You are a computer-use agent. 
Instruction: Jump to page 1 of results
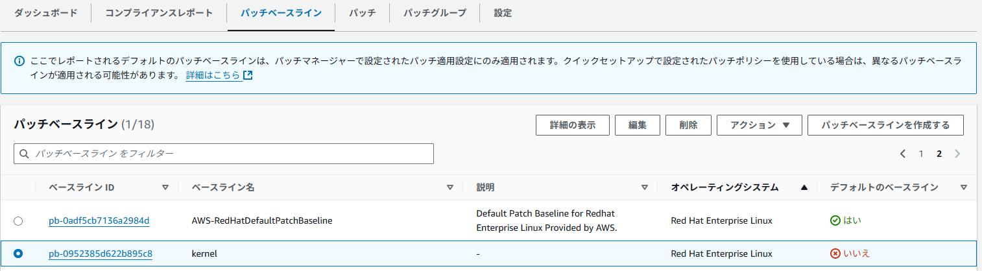[920, 154]
